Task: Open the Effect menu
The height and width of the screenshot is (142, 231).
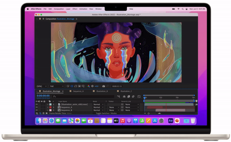Action: (75, 9)
